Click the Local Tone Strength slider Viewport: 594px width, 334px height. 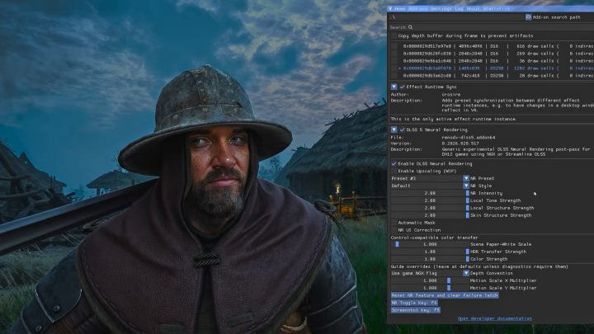(430, 200)
